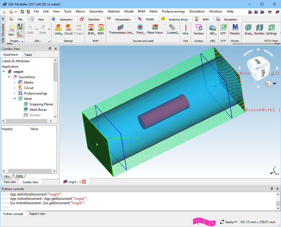Open the Simulation ribbon tab
The width and height of the screenshot is (281, 227).
coord(228,19)
